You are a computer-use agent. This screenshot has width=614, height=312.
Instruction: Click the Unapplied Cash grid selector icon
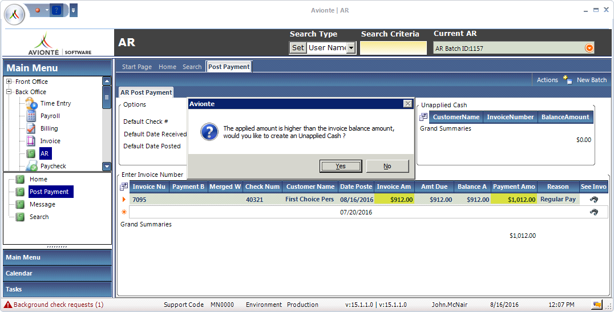pos(423,117)
